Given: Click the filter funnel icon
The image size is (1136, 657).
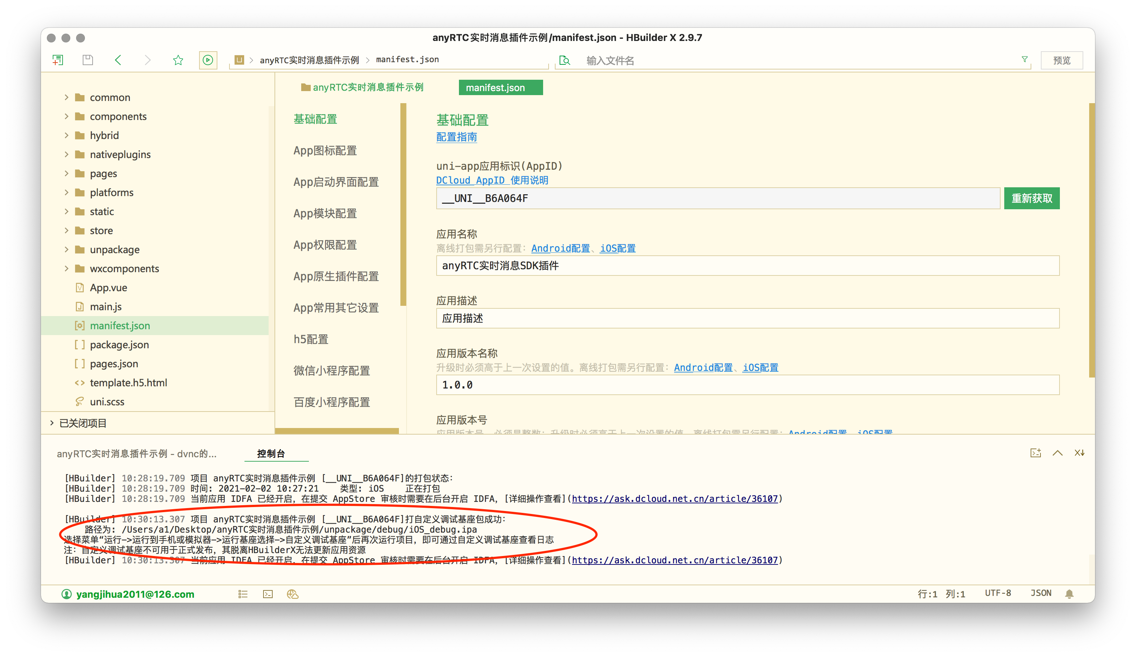Looking at the screenshot, I should tap(1024, 60).
